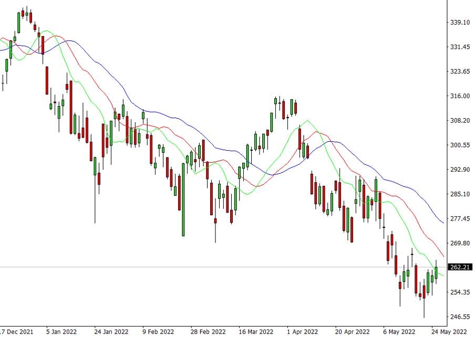This screenshot has height=337, width=475.
Task: Click right end of red moving average line
Action: [443, 256]
